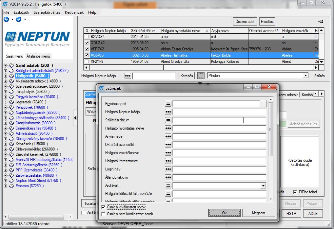This screenshot has height=229, width=334.
Task: Click the left-pointing panel collapse arrow
Action: tap(75, 118)
